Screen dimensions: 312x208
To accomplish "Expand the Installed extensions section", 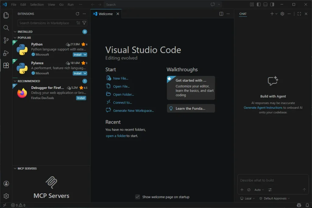I will (x=25, y=32).
